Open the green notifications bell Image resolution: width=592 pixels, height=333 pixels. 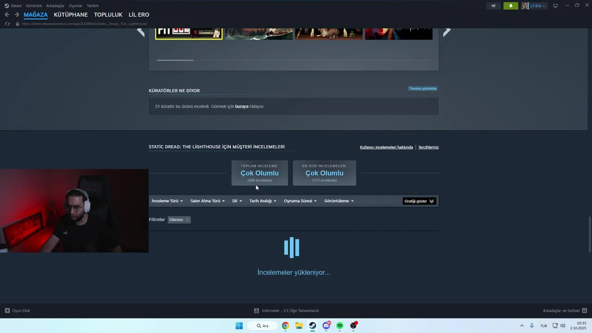tap(511, 6)
